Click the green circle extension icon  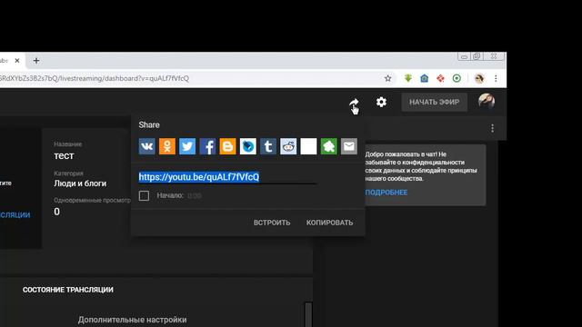(457, 78)
